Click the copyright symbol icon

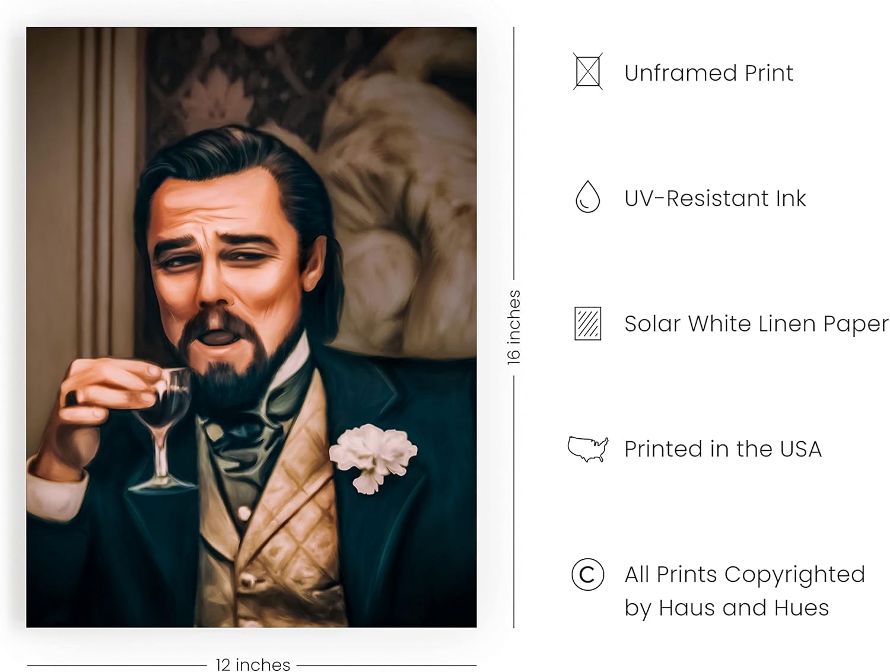coord(587,574)
